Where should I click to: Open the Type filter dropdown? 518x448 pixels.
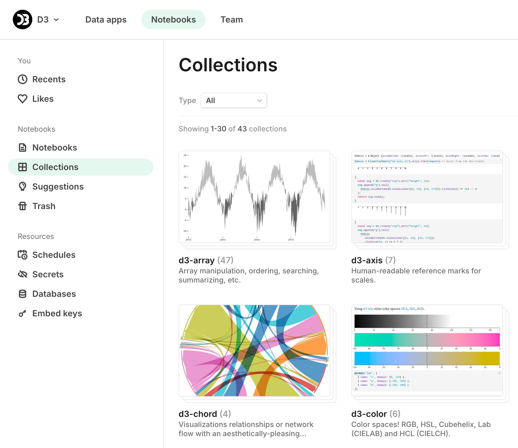pos(234,100)
